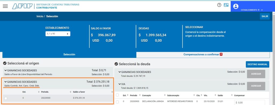Tick the 20220000 period origin checkbox
Screen dimensions: 275x105
tap(6, 98)
